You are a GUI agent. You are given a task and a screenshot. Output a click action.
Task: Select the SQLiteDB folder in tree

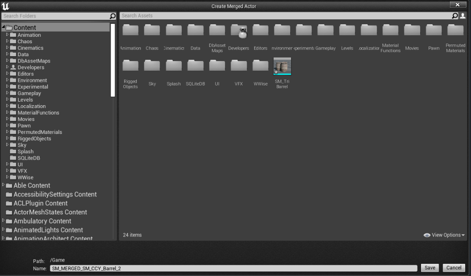(28, 158)
